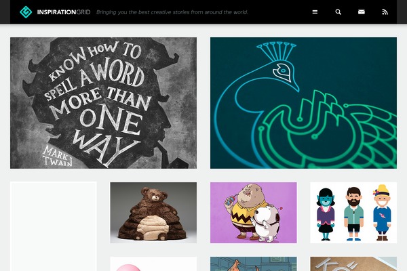Click the Inspiration Grid diamond logo
Screen dimensions: 407x271
click(26, 12)
